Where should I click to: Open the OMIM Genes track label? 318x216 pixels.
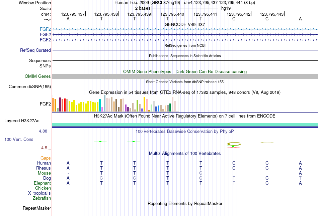coord(38,76)
